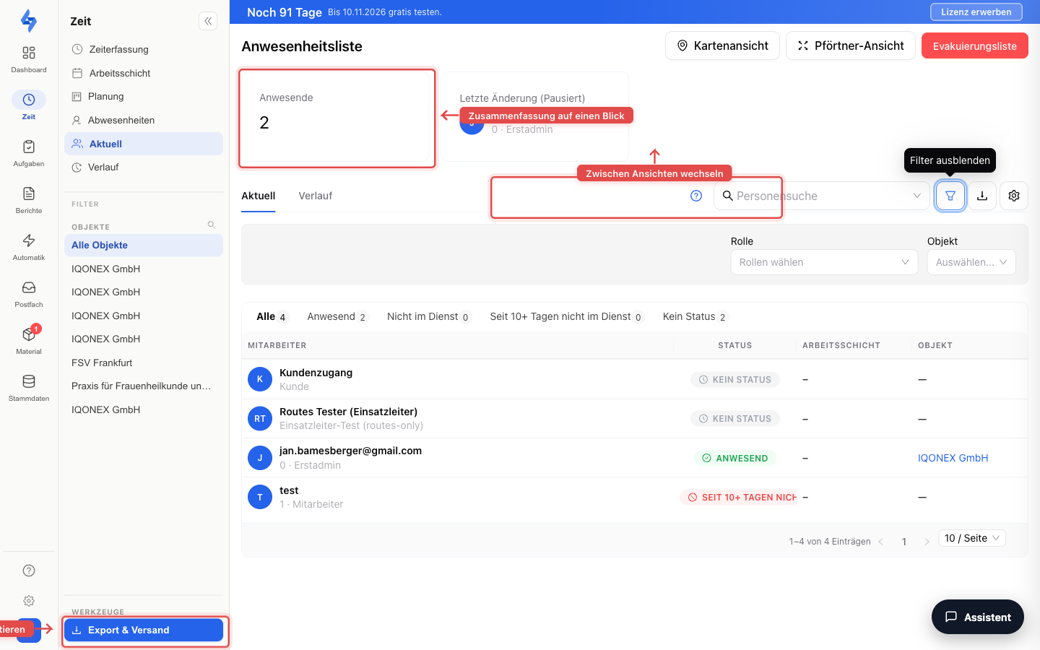Viewport: 1040px width, 650px height.
Task: Open the Assistent chat button
Action: 978,617
